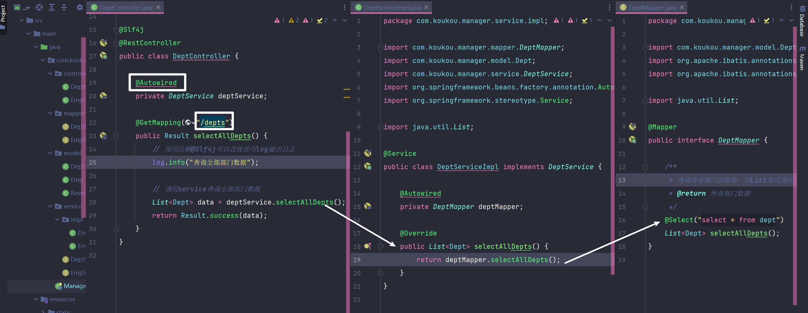Click gutter icon at DeptMapper interface line 10

click(x=632, y=140)
